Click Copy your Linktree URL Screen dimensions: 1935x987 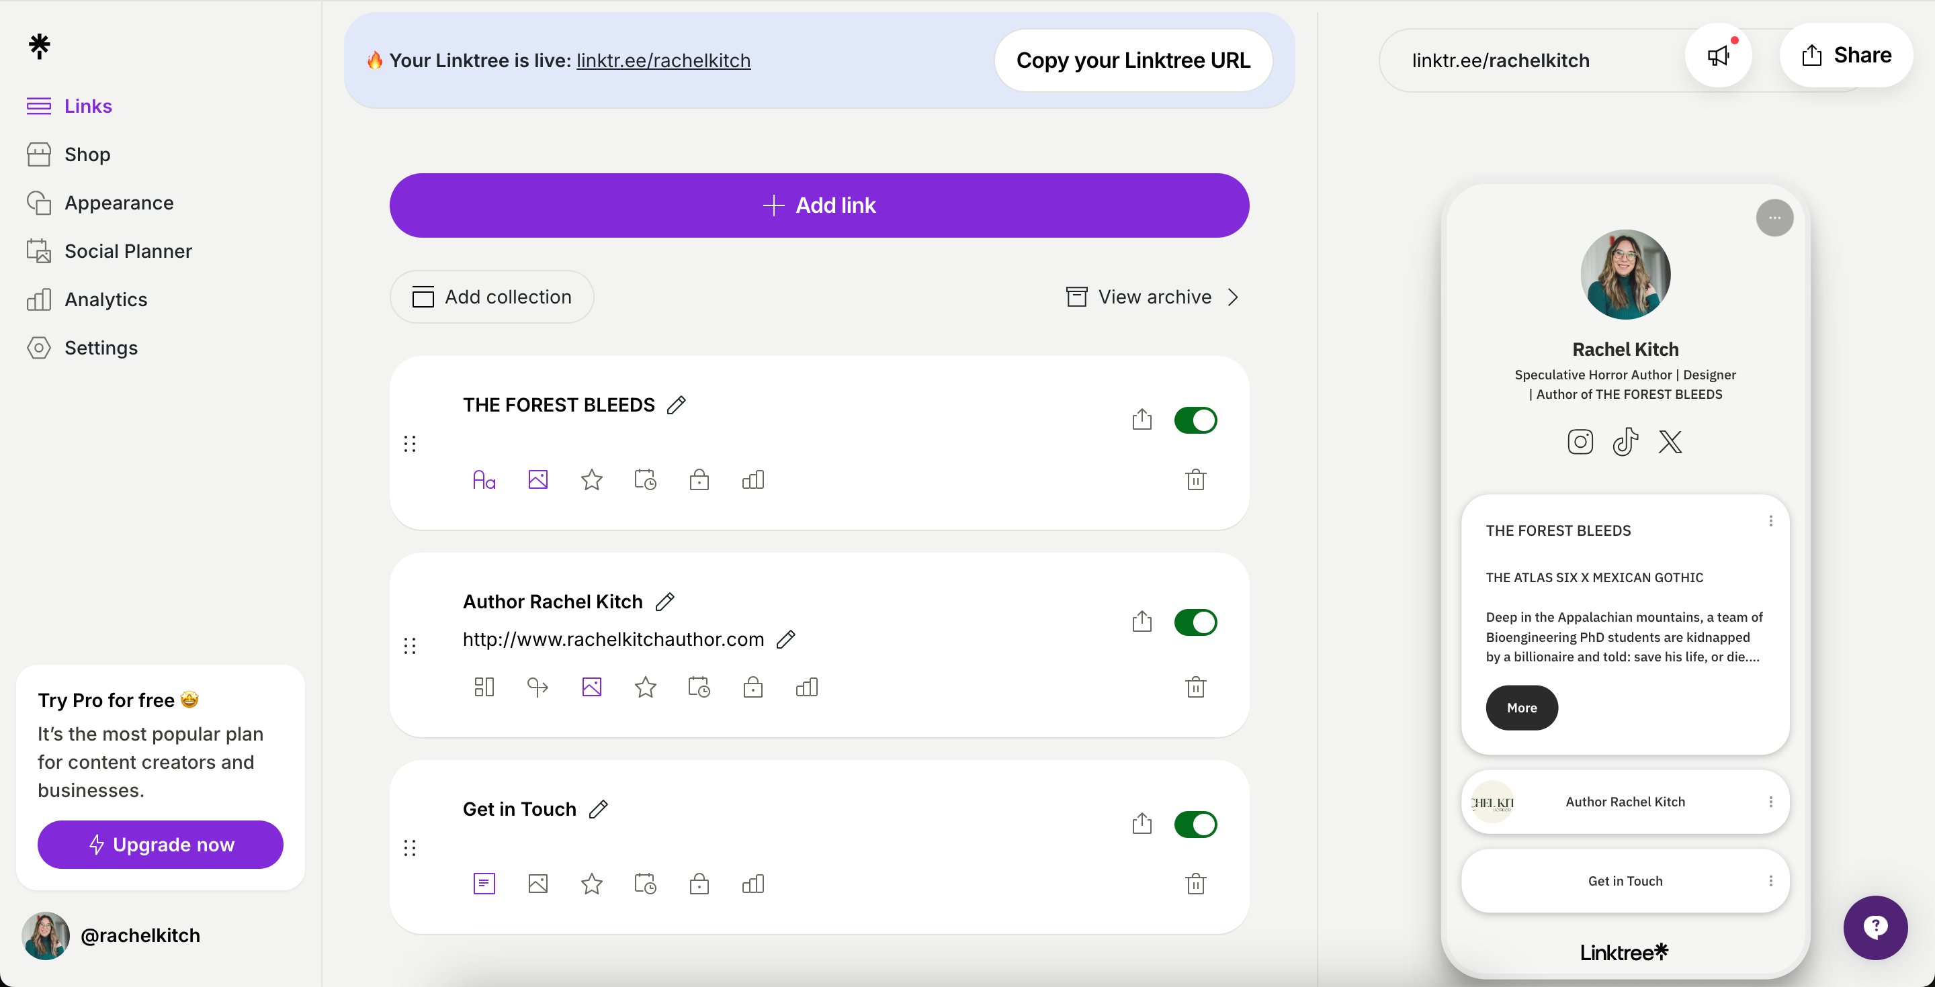pos(1133,60)
